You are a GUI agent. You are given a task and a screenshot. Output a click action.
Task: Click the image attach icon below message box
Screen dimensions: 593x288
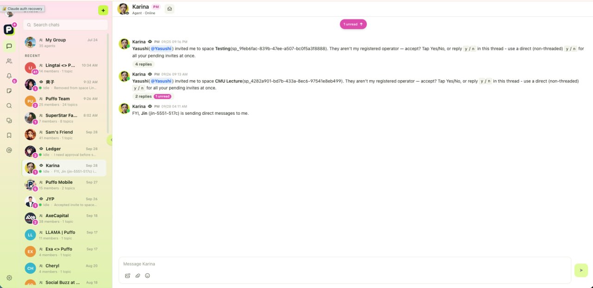[x=127, y=275]
